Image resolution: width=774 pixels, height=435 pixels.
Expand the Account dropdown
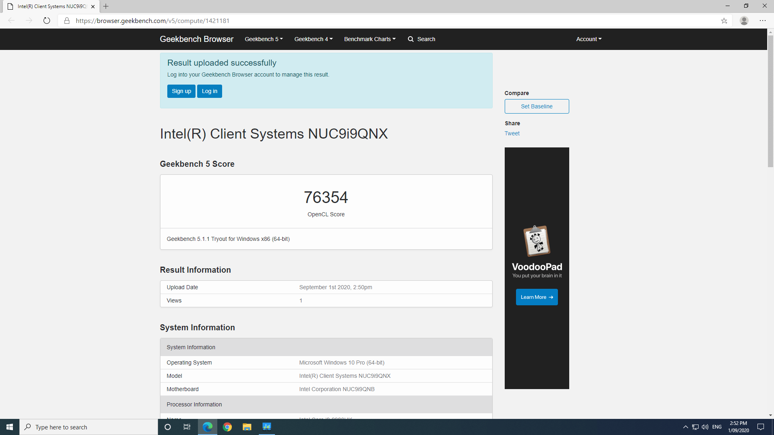(x=589, y=39)
